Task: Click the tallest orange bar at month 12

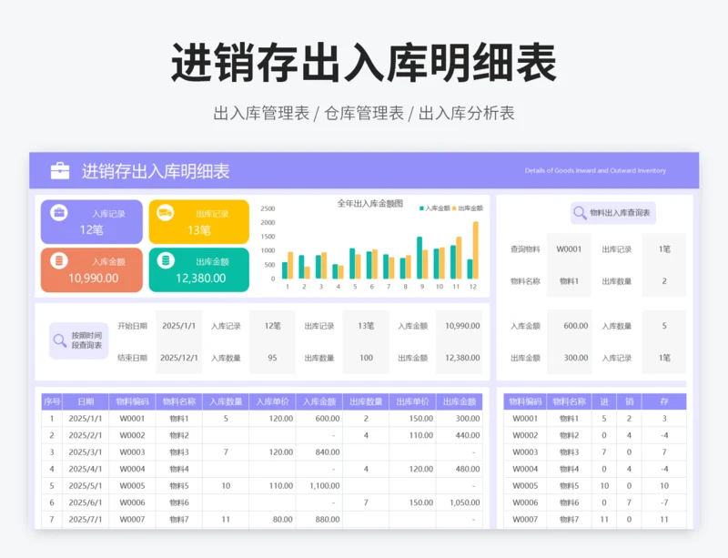Action: pos(475,250)
